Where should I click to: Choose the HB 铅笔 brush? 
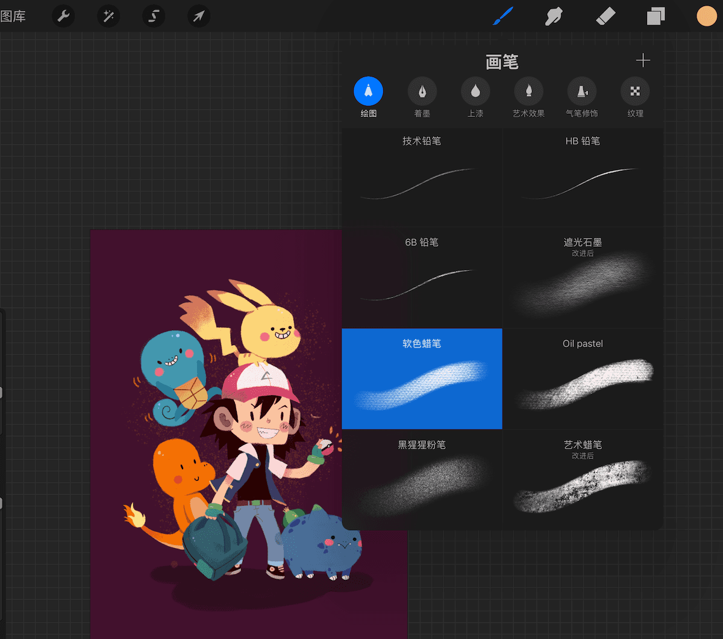(583, 176)
